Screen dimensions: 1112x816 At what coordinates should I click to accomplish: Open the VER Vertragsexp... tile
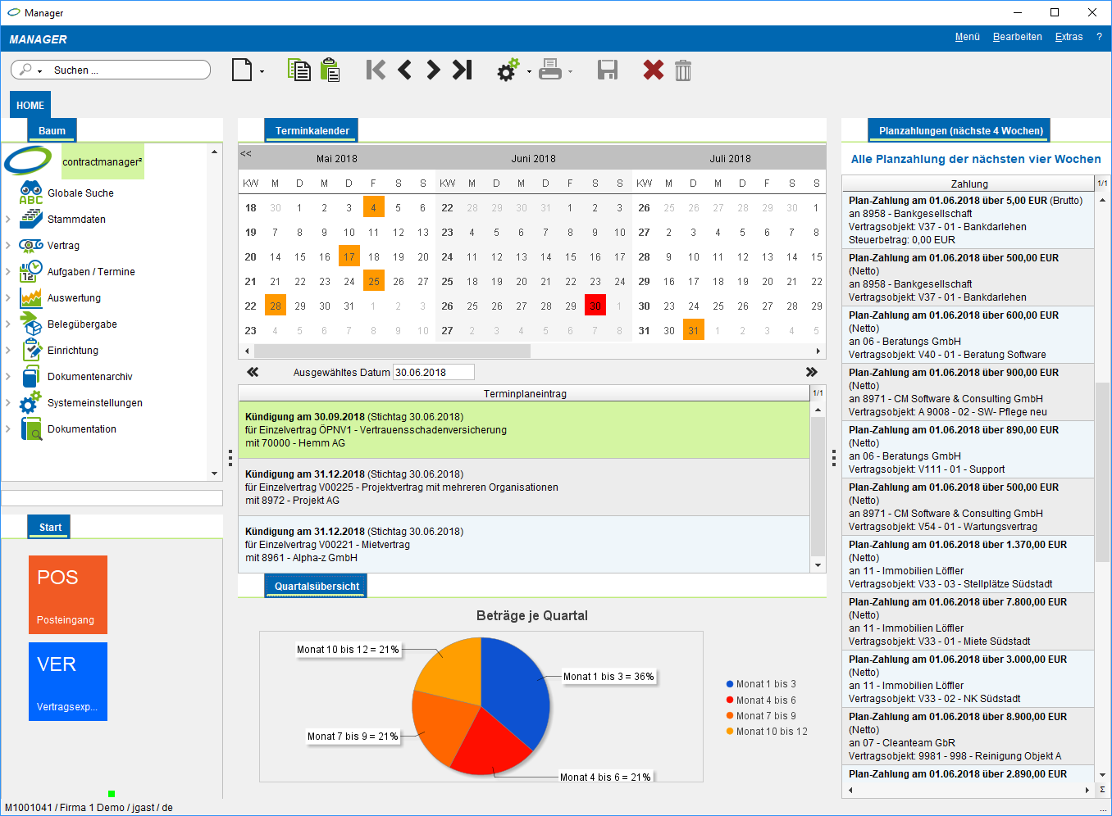(68, 682)
